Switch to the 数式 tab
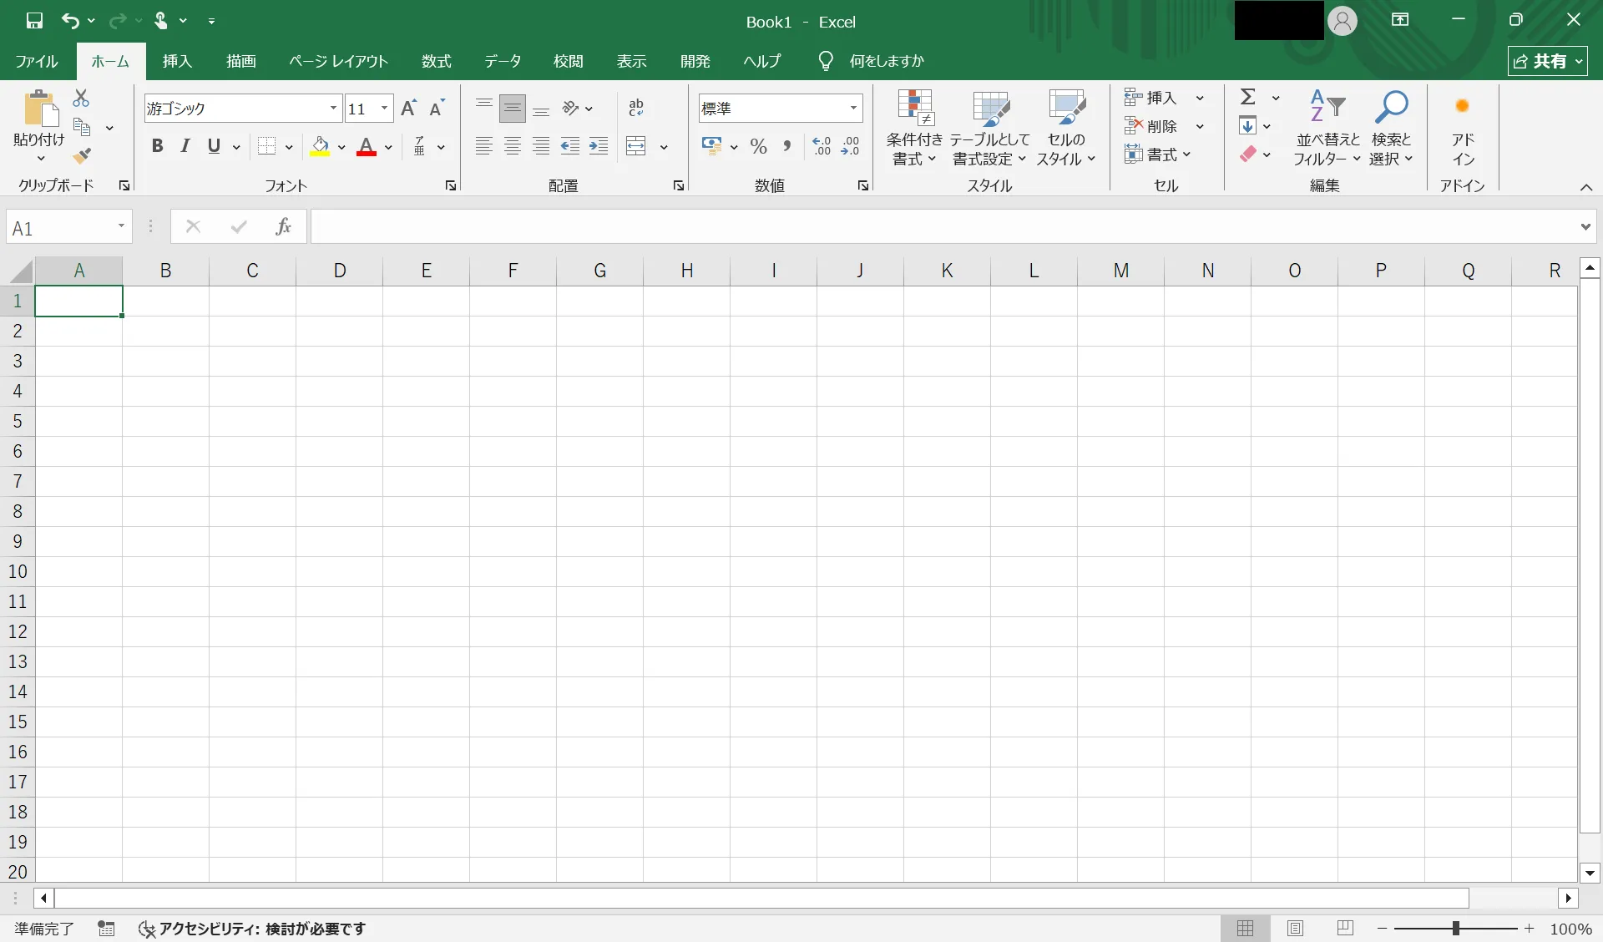1603x942 pixels. [436, 61]
